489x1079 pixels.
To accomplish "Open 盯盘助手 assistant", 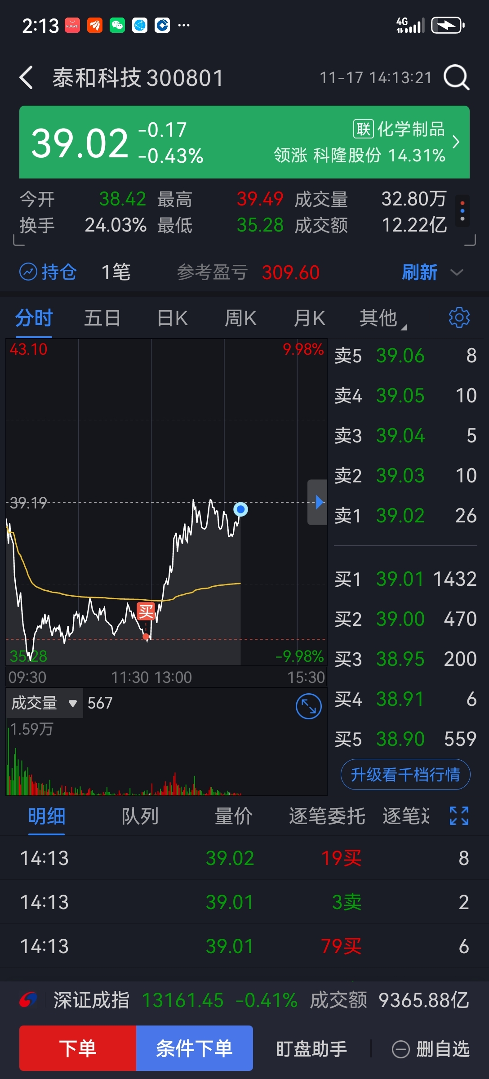I will click(x=311, y=1049).
